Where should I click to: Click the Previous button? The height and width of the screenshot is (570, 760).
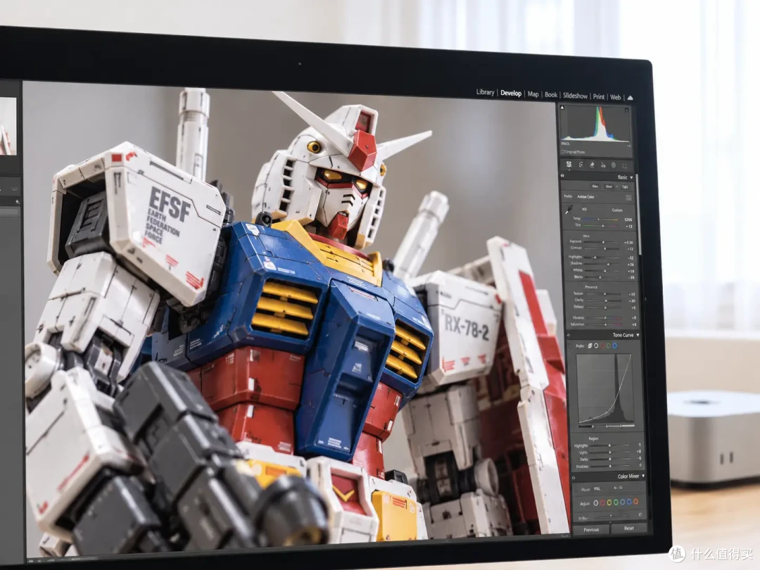coord(591,530)
